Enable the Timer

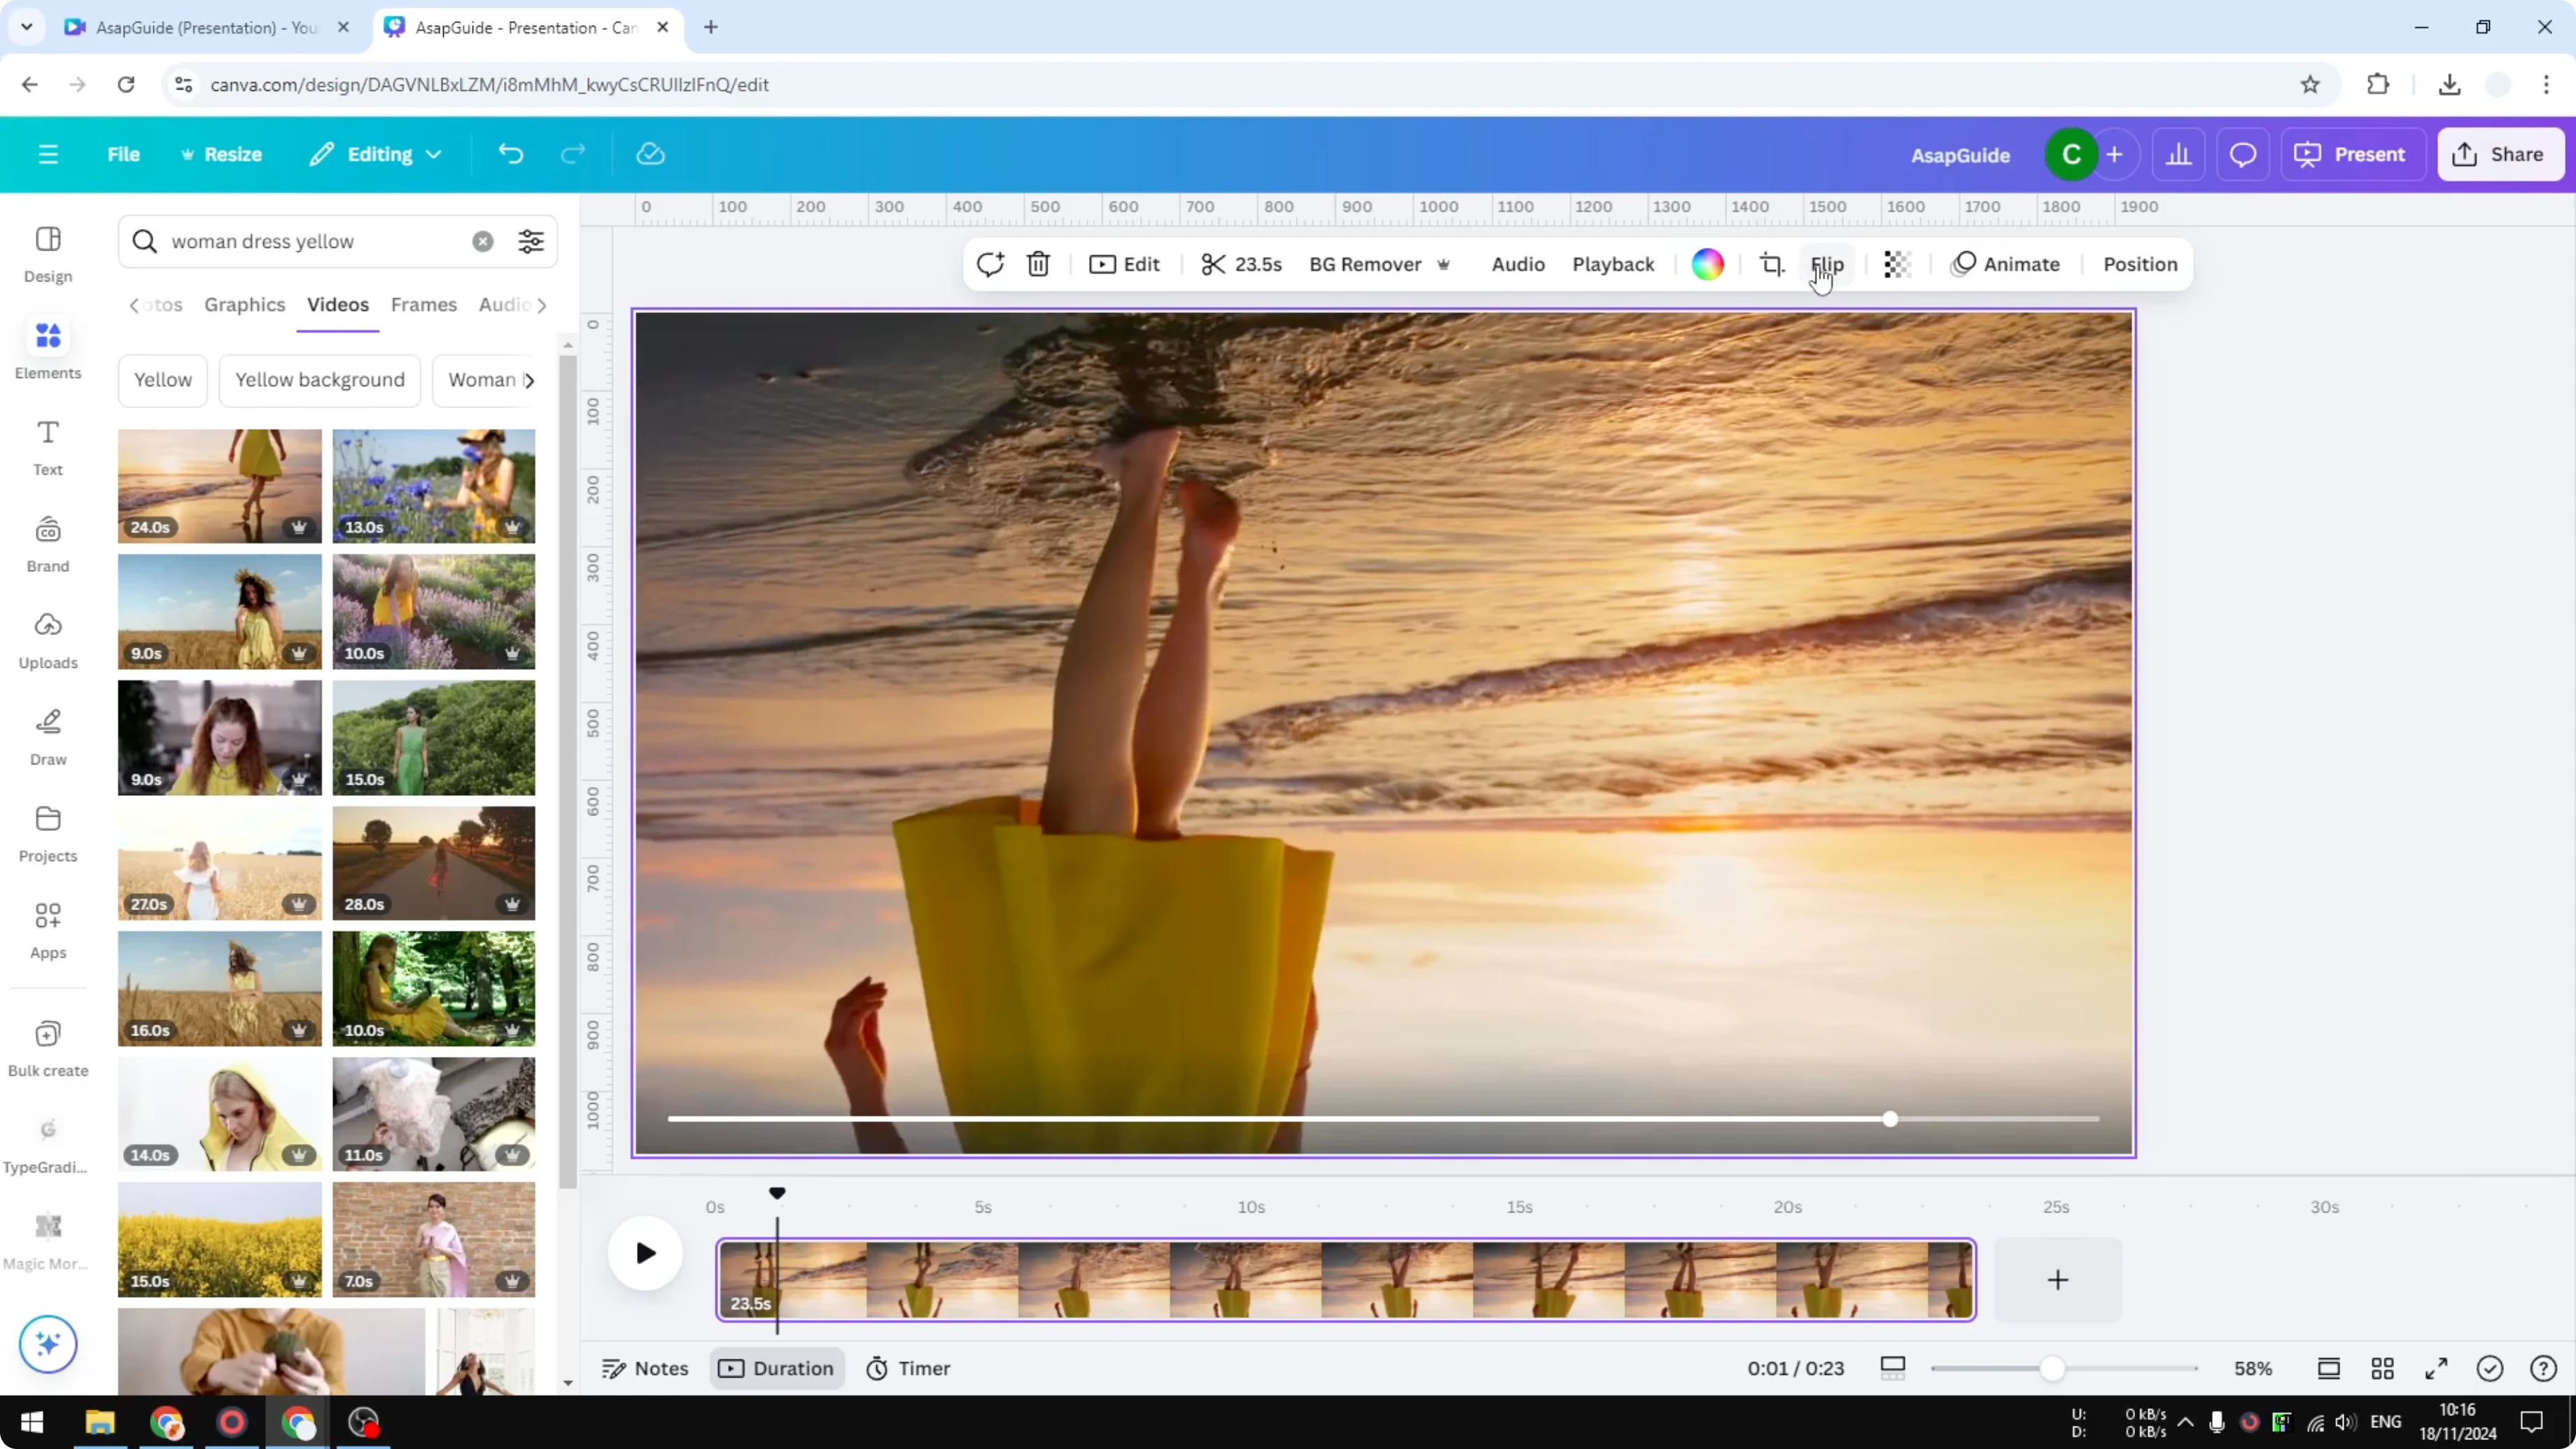click(x=908, y=1368)
